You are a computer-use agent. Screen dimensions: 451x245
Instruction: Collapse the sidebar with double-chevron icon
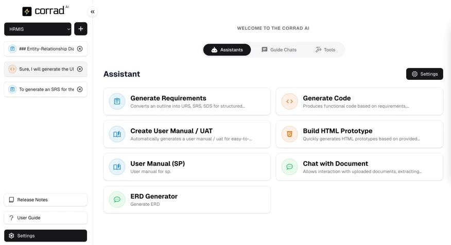point(92,12)
